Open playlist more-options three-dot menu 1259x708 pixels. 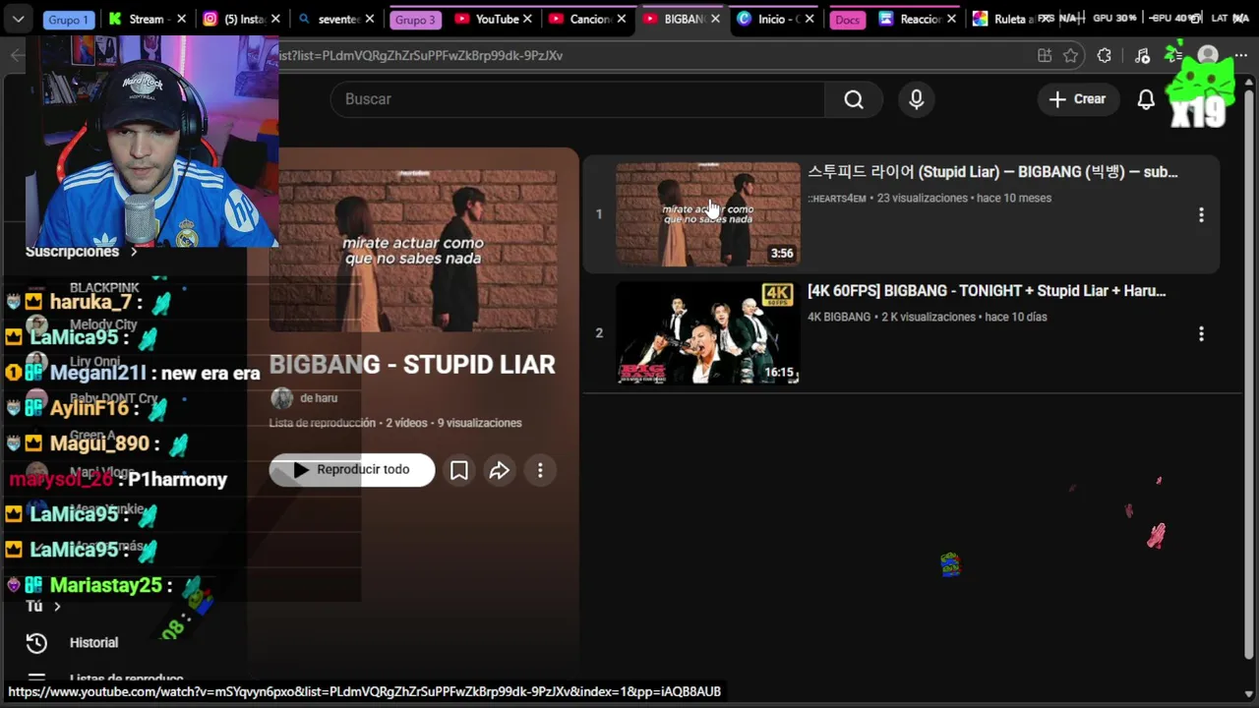click(x=540, y=470)
